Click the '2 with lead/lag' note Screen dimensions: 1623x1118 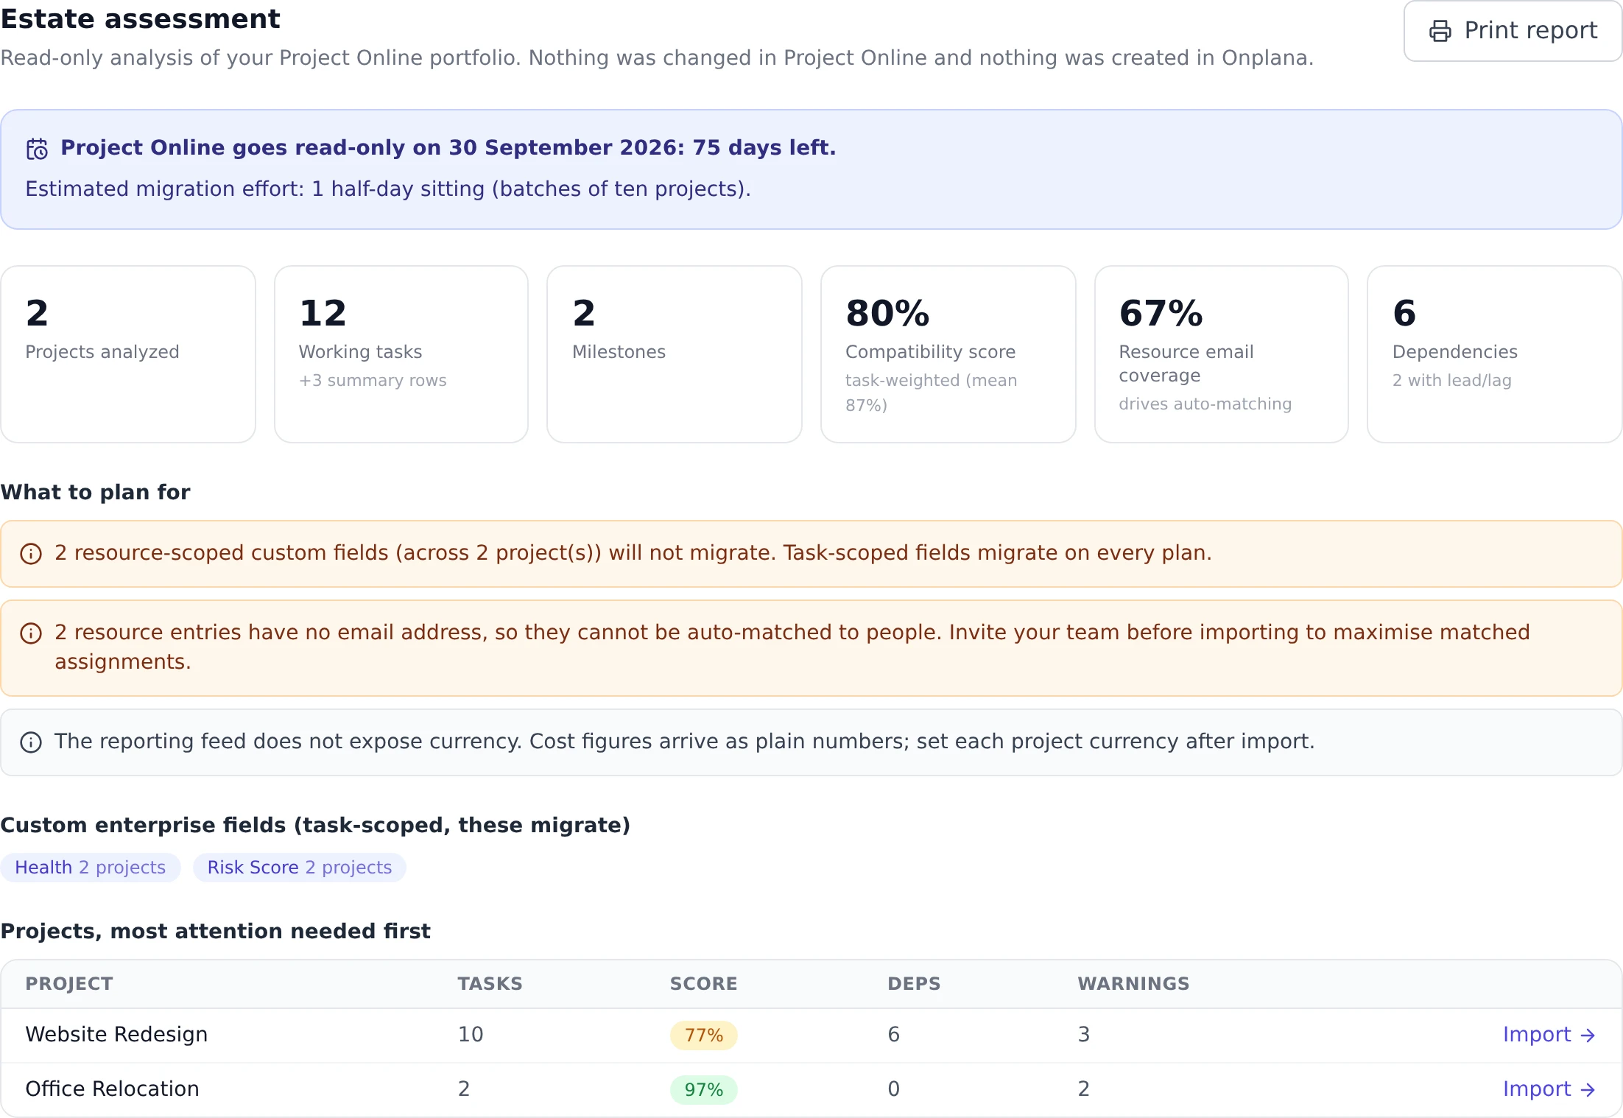(x=1451, y=381)
